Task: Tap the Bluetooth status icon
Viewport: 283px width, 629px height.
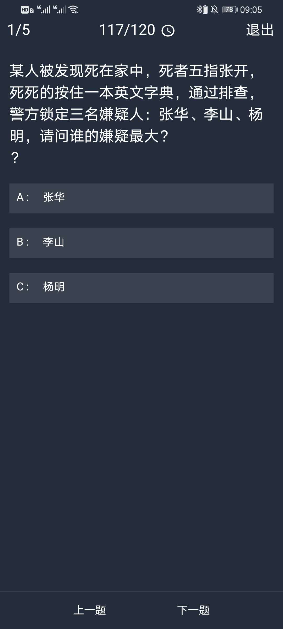Action: [199, 10]
